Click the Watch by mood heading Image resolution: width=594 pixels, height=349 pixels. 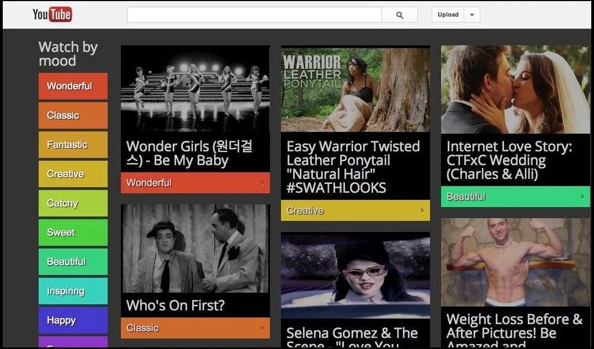pos(68,54)
